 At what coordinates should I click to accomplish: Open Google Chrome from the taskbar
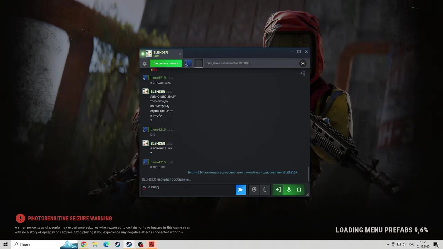[x=83, y=245]
